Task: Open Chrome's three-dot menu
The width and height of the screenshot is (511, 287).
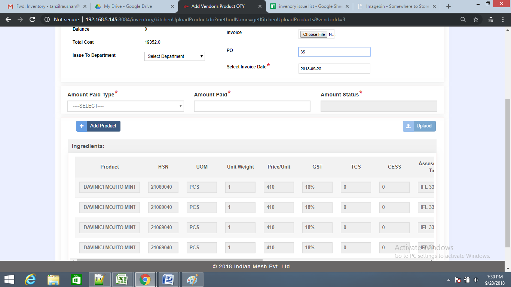Action: (x=503, y=19)
